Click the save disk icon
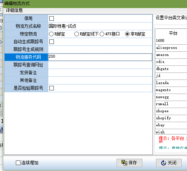 124,163
